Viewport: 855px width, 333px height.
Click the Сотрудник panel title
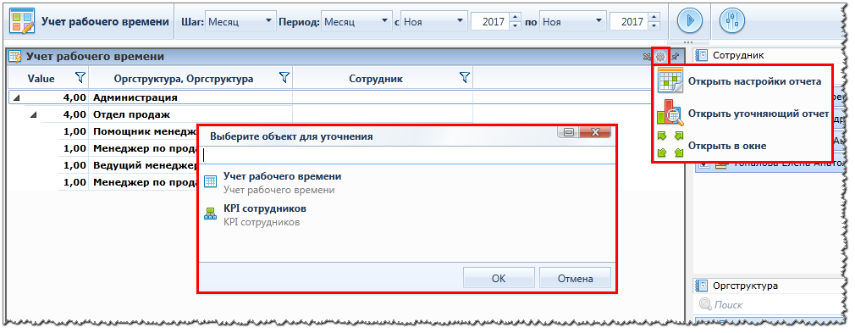(x=738, y=55)
